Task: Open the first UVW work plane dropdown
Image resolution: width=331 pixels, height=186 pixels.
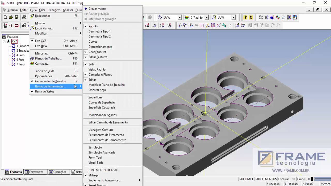Action: pyautogui.click(x=179, y=18)
